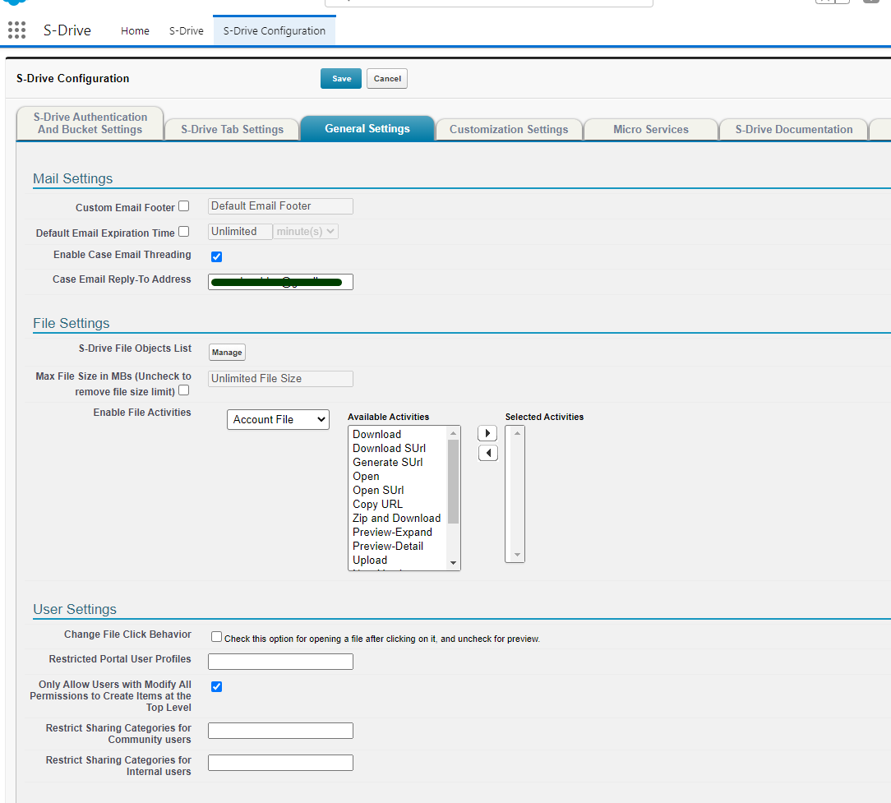Cancel the configuration changes
This screenshot has height=803, width=891.
tap(387, 79)
